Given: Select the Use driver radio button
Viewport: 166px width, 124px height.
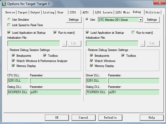Looking at the screenshot, I should (x=87, y=19).
